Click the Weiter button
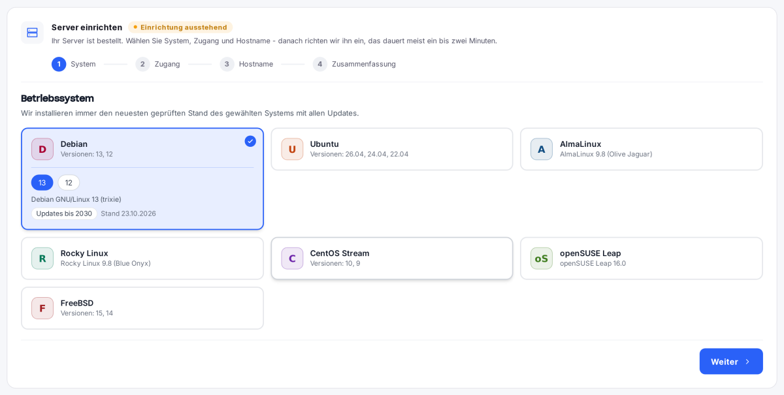Viewport: 784px width, 395px height. 731,361
